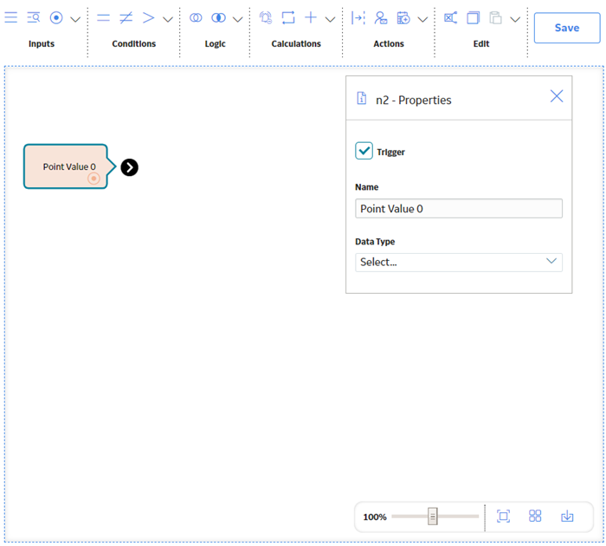This screenshot has width=606, height=546.
Task: Add a Not Equal condition node
Action: (x=126, y=18)
